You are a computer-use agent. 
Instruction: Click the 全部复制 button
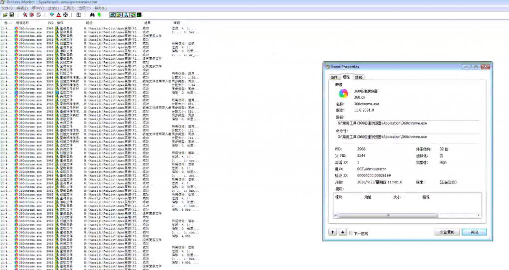click(447, 232)
